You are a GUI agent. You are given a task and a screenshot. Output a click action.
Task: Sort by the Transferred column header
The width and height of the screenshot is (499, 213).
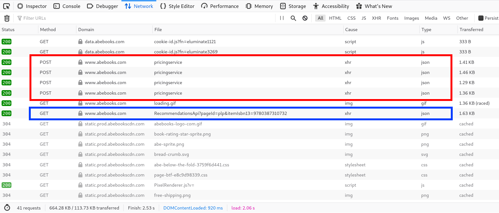478,30
